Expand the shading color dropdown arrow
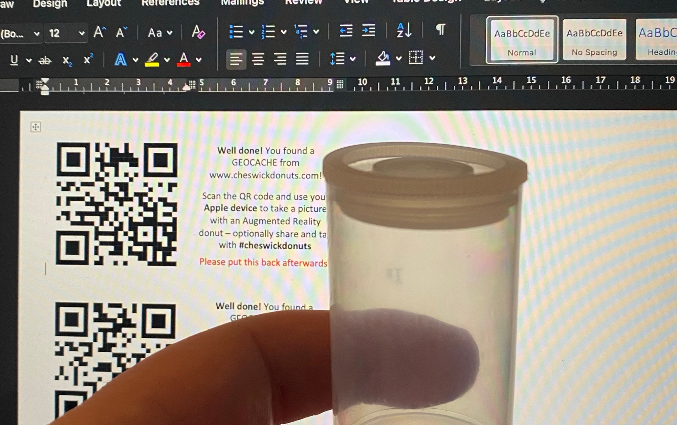This screenshot has height=425, width=677. pos(399,58)
